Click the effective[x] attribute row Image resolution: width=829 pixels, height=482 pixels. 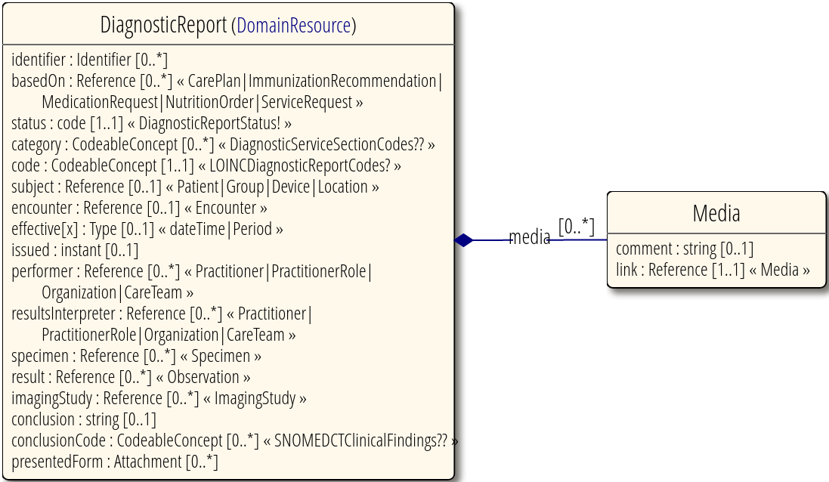(147, 229)
